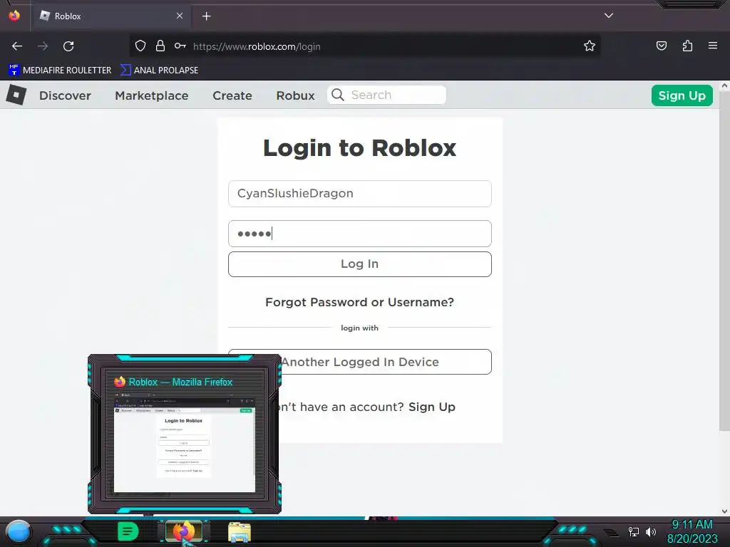This screenshot has height=547, width=730.
Task: Click the Firefox logo in the tab bar
Action: 14,16
